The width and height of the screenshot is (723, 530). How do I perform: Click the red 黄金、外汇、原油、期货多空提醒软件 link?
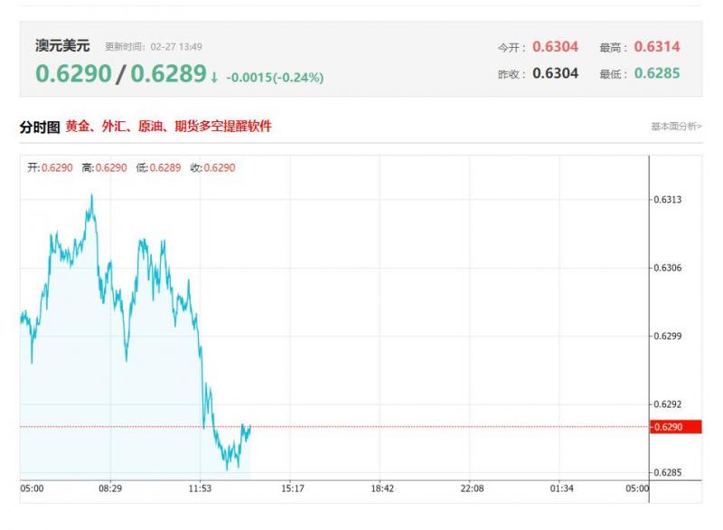[168, 127]
